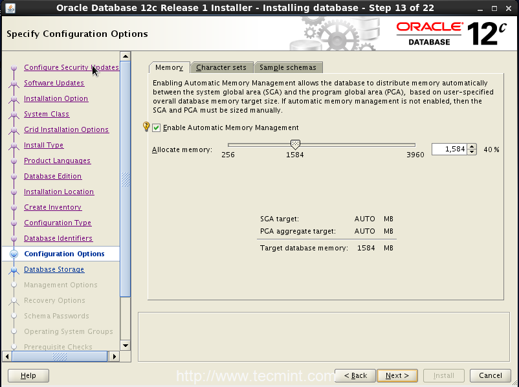Image resolution: width=519 pixels, height=387 pixels.
Task: Click the lightbulb hint icon beside the checkbox
Action: pyautogui.click(x=146, y=127)
